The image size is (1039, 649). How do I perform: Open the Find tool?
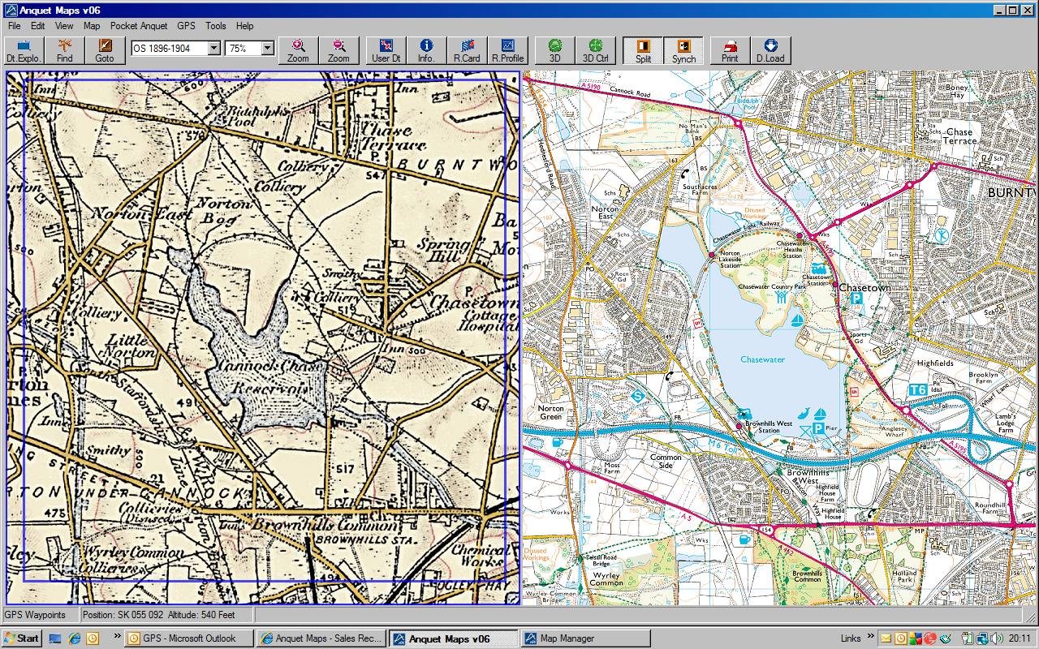(65, 50)
